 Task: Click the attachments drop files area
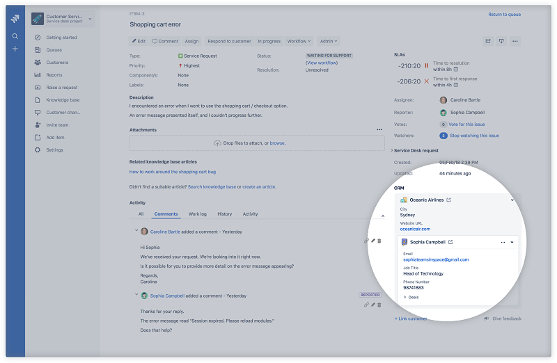256,143
